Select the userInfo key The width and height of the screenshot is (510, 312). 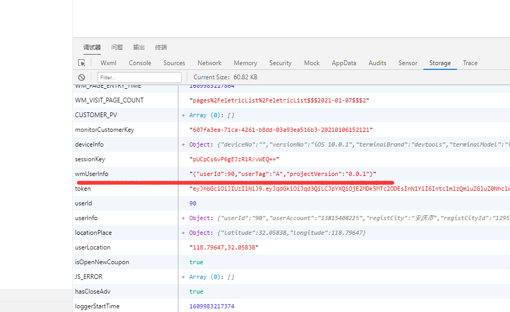tap(86, 218)
